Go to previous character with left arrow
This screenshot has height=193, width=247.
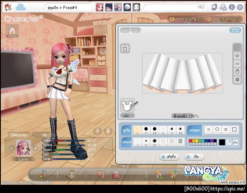tap(12, 148)
